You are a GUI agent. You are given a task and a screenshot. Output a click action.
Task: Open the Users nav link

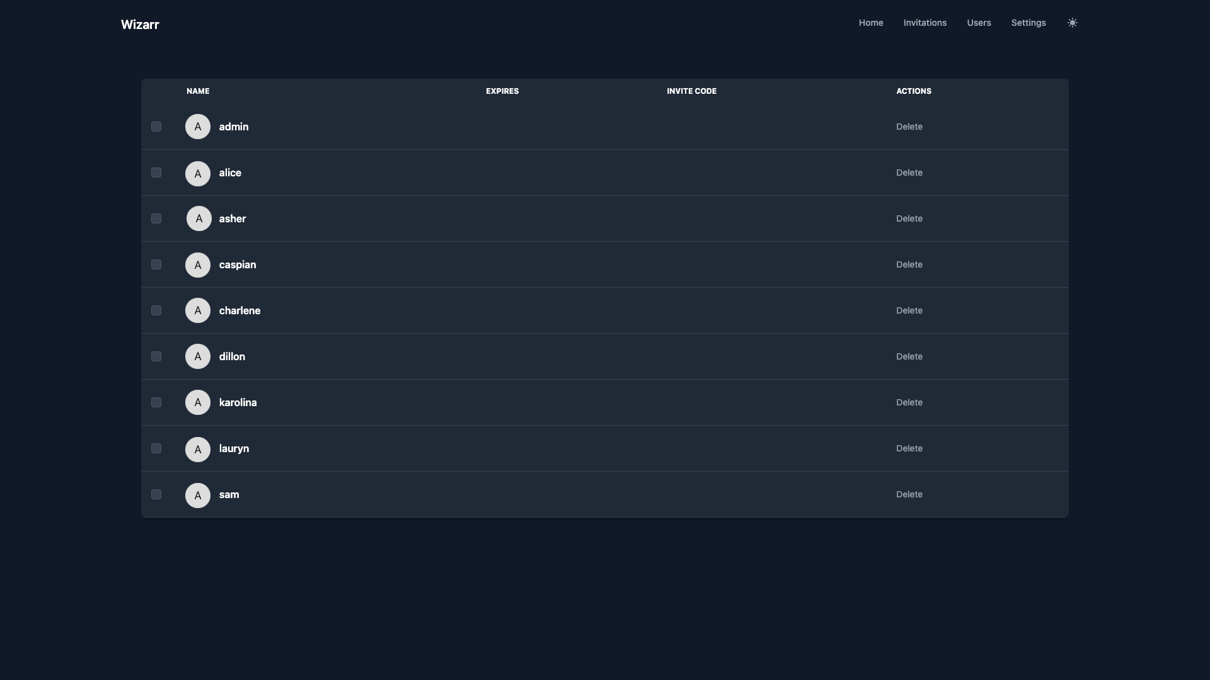coord(979,23)
